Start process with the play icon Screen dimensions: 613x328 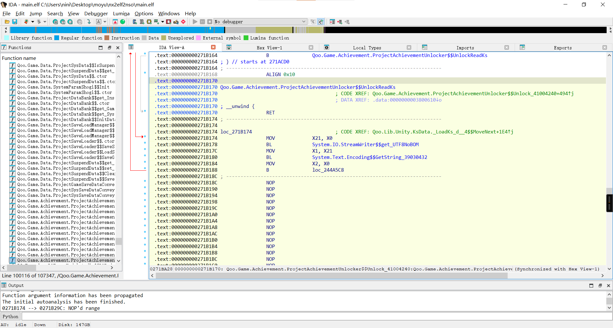[195, 22]
